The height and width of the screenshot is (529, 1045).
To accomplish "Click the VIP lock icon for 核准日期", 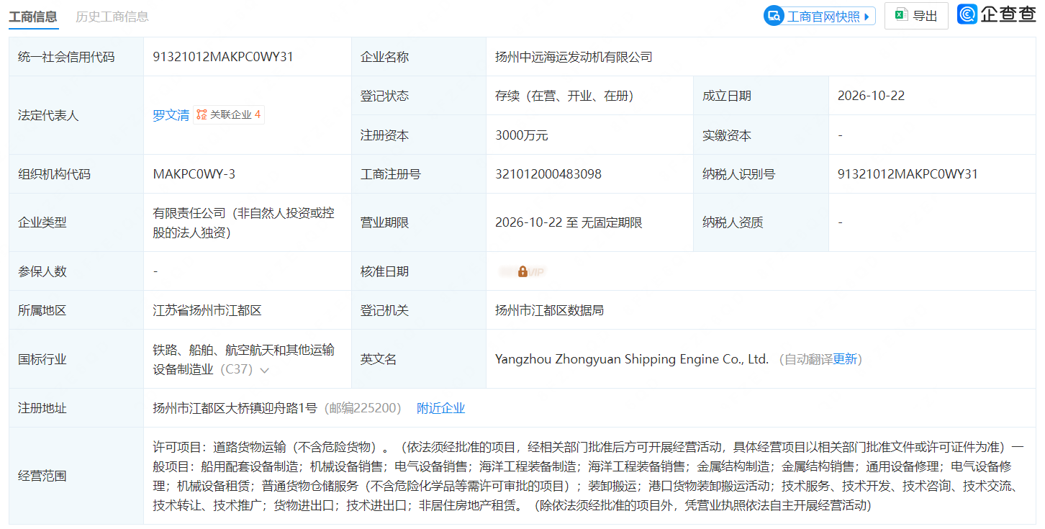I will [523, 271].
